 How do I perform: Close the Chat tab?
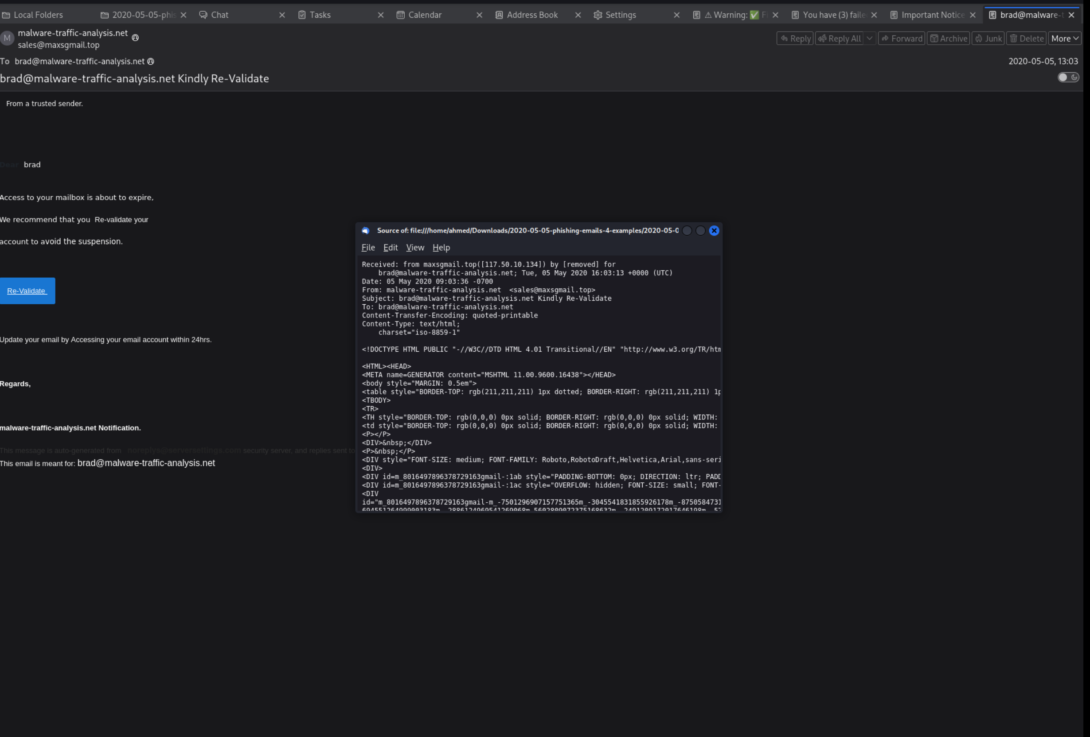282,15
